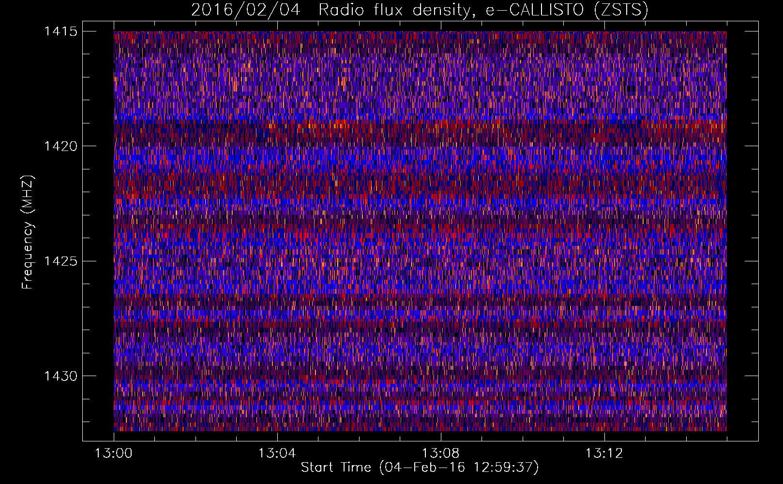Select the "Frequency (MHZ)" axis label

click(28, 232)
